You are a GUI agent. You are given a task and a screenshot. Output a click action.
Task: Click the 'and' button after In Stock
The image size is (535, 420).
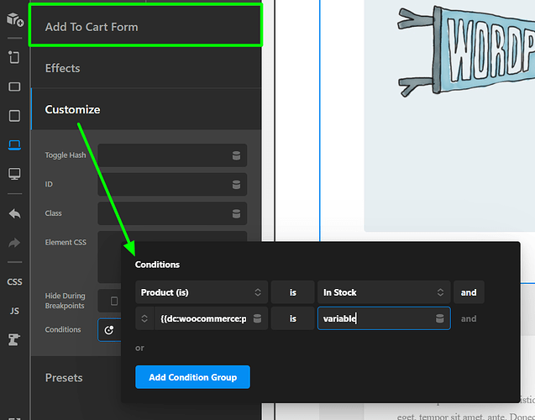click(x=469, y=292)
